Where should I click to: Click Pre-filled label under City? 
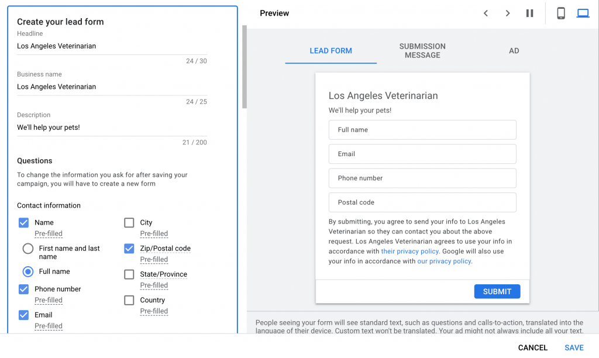(154, 234)
